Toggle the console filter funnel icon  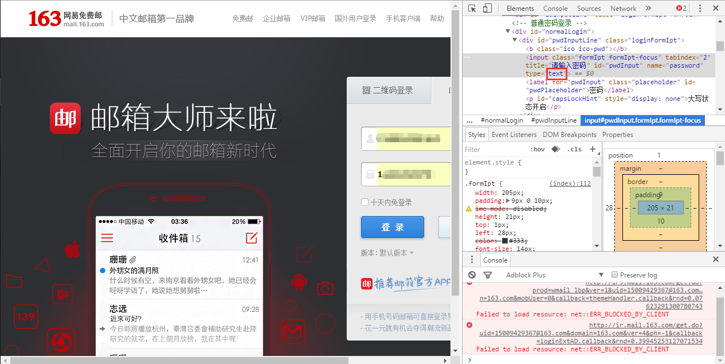click(x=487, y=275)
